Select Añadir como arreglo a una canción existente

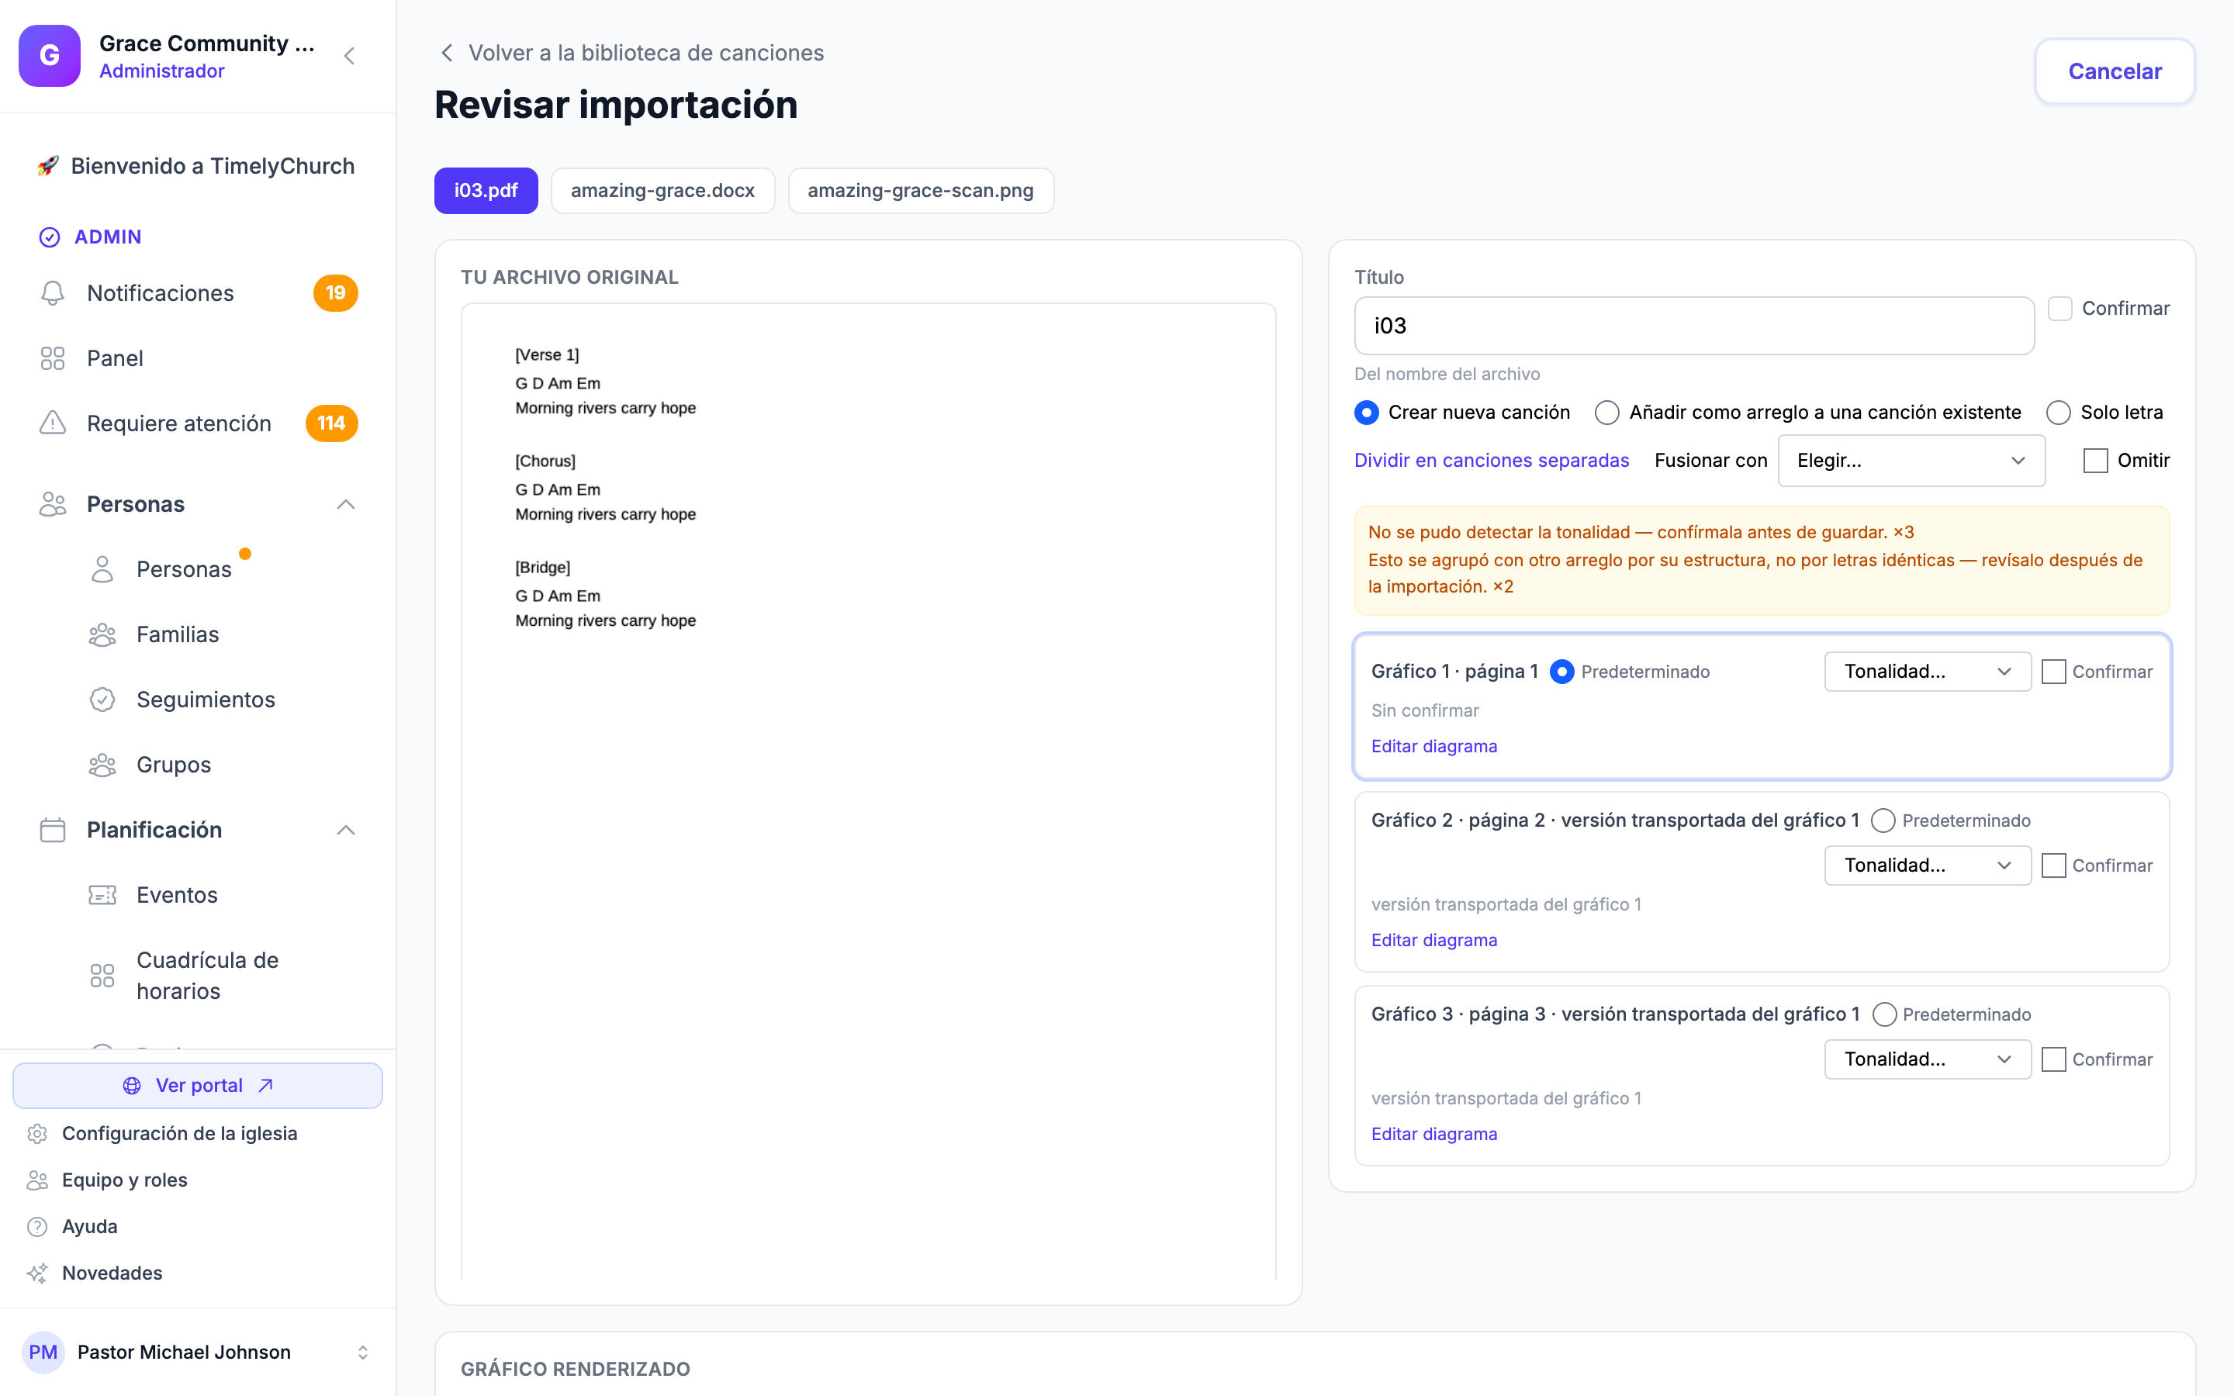point(1607,413)
